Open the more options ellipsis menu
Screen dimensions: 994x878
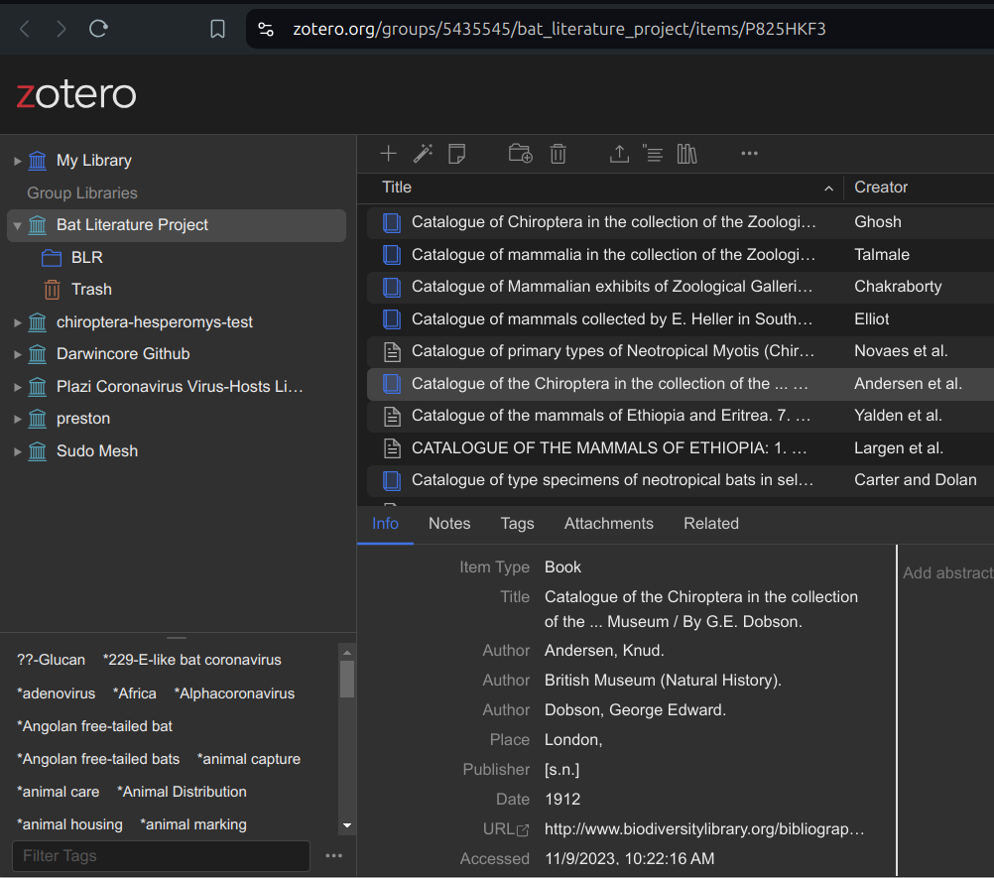coord(749,154)
